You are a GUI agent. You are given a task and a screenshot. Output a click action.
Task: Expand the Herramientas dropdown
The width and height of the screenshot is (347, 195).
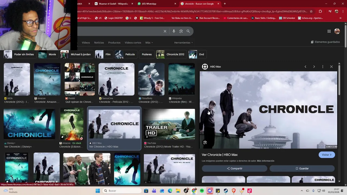pos(184,43)
